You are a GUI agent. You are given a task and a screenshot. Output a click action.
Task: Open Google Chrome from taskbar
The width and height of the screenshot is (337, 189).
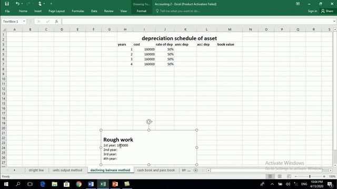(78, 184)
